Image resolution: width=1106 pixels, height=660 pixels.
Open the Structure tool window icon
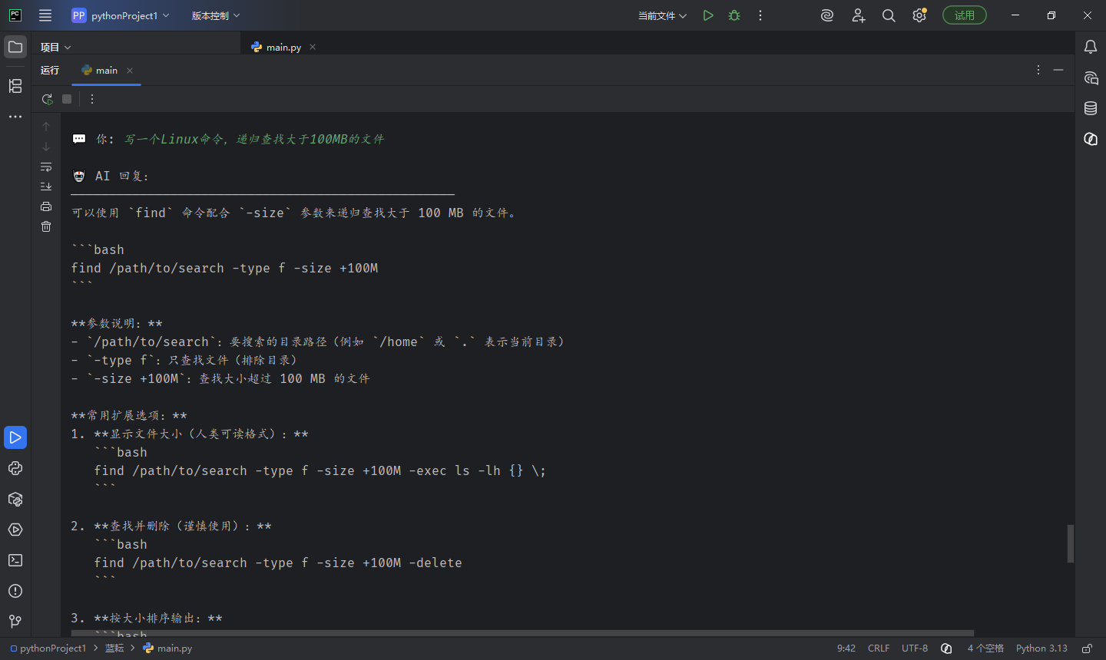click(15, 86)
